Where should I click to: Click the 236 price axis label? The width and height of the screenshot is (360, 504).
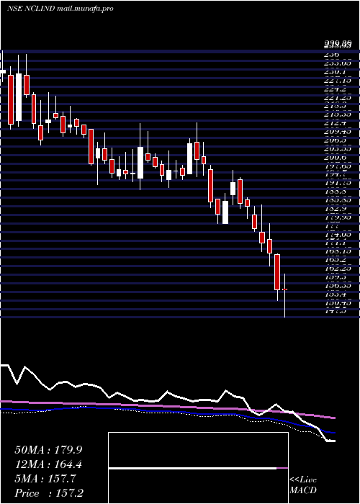click(x=330, y=55)
